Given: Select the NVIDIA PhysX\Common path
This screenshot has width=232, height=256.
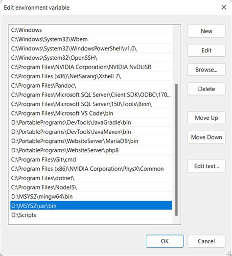Looking at the screenshot, I should 91,169.
